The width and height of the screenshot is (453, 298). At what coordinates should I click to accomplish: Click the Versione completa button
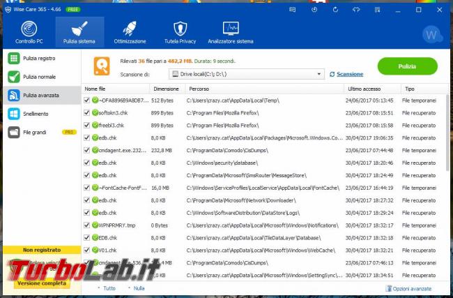[42, 283]
